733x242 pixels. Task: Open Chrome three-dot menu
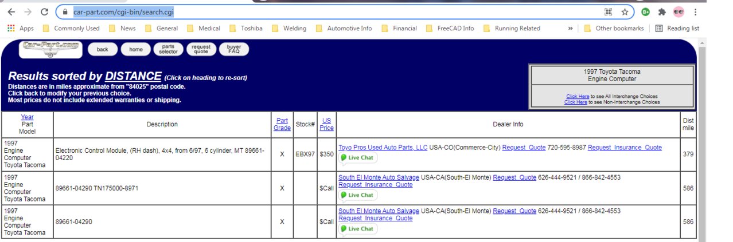695,11
